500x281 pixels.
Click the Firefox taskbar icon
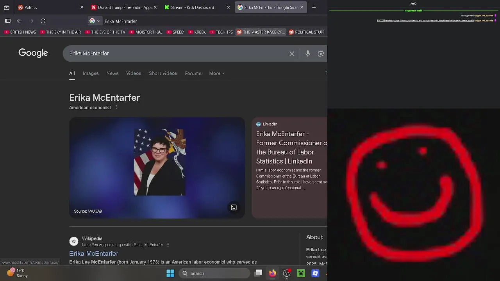coord(272,273)
